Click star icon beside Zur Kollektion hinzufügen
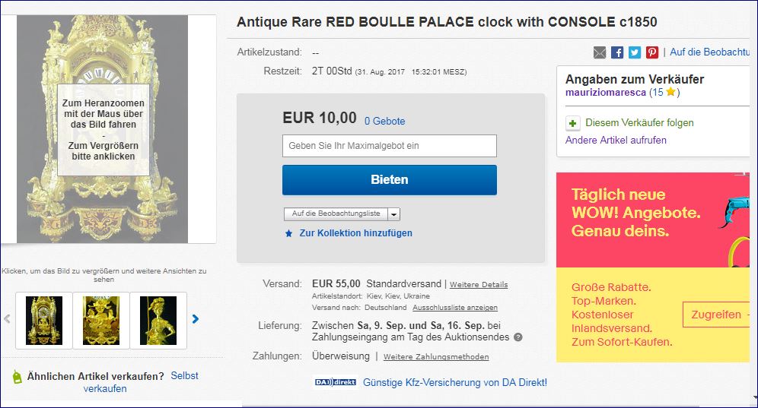Image resolution: width=758 pixels, height=408 pixels. tap(288, 234)
